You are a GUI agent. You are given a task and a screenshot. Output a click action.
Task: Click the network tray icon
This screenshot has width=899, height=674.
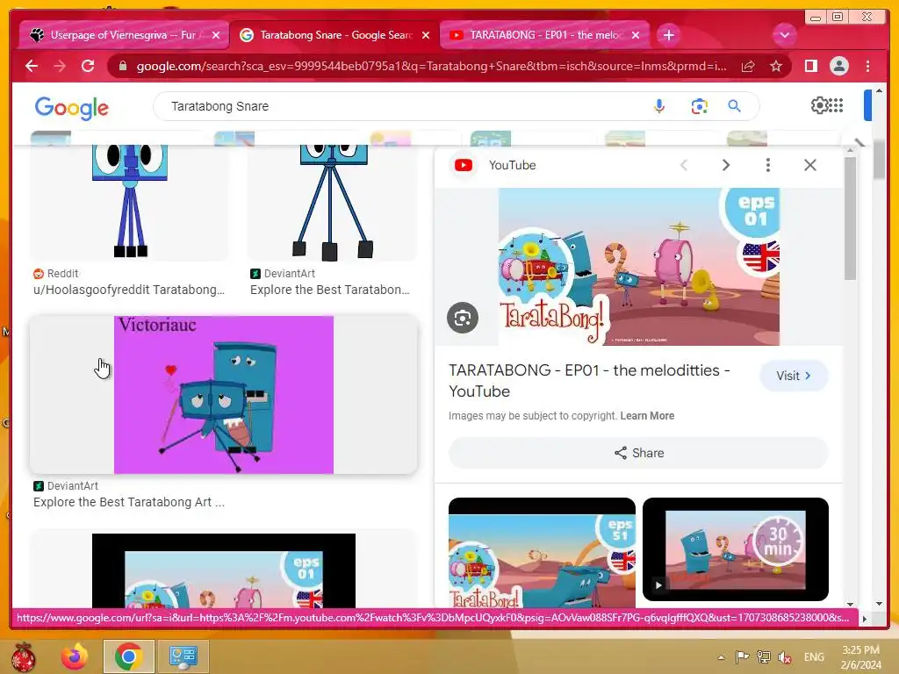[x=764, y=657]
